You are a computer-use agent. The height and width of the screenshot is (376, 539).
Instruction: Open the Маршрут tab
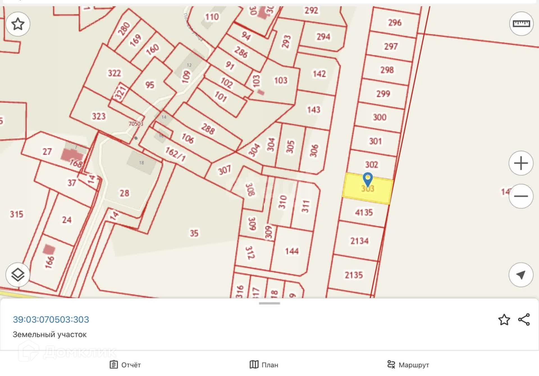click(408, 365)
